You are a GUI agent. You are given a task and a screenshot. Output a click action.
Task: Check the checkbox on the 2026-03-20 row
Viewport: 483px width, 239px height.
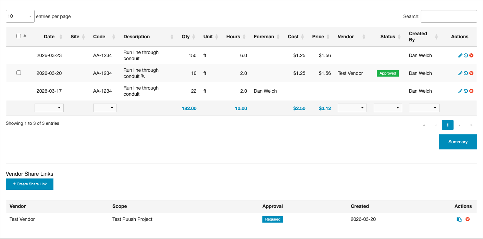(x=18, y=72)
